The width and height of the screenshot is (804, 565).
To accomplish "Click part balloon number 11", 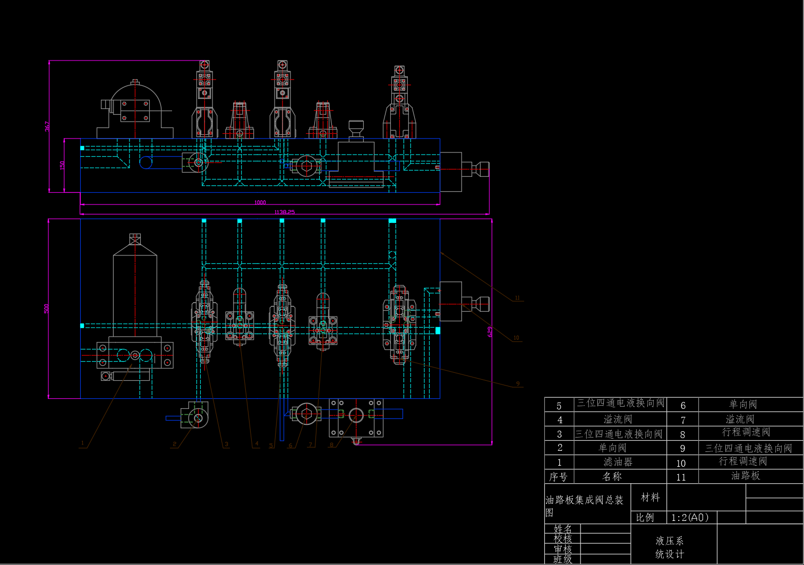I will (x=517, y=298).
